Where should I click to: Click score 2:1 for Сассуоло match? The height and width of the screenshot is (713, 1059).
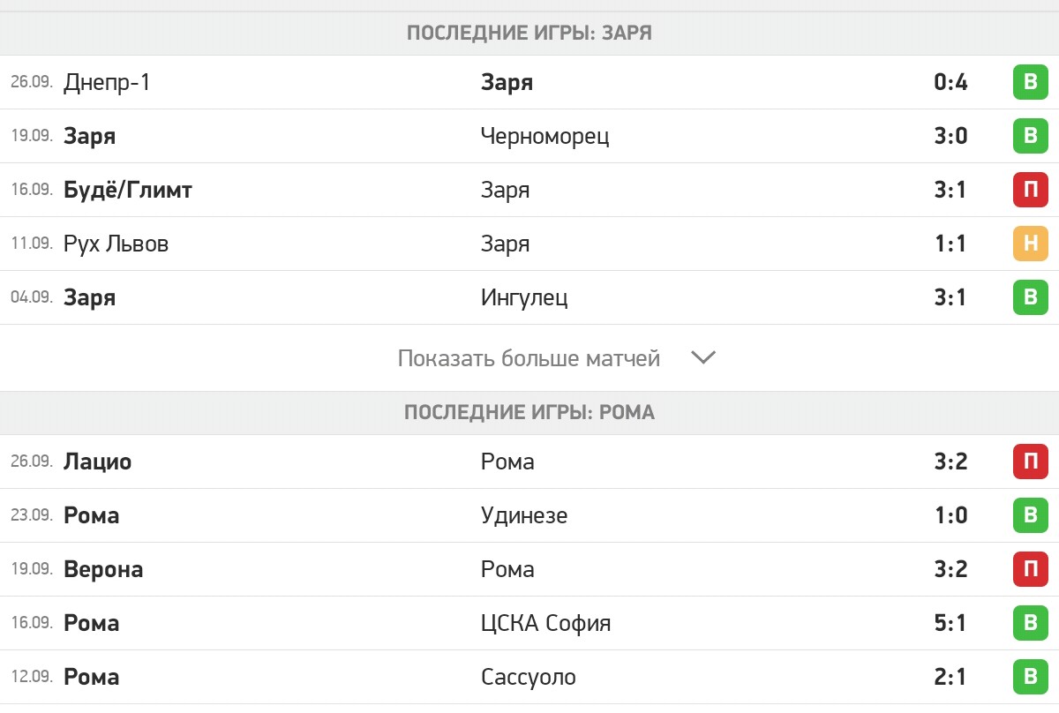click(950, 678)
